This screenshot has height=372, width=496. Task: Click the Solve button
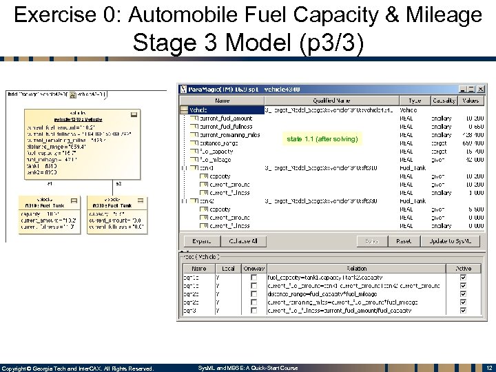pos(372,241)
